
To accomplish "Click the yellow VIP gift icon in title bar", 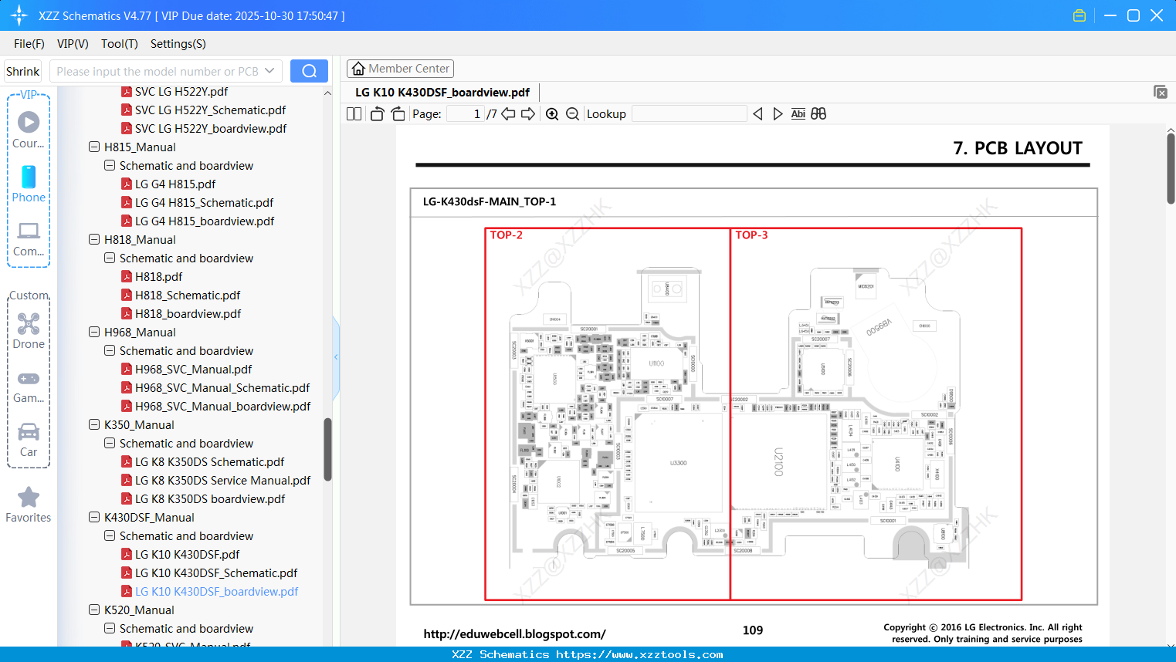I will 1079,15.
